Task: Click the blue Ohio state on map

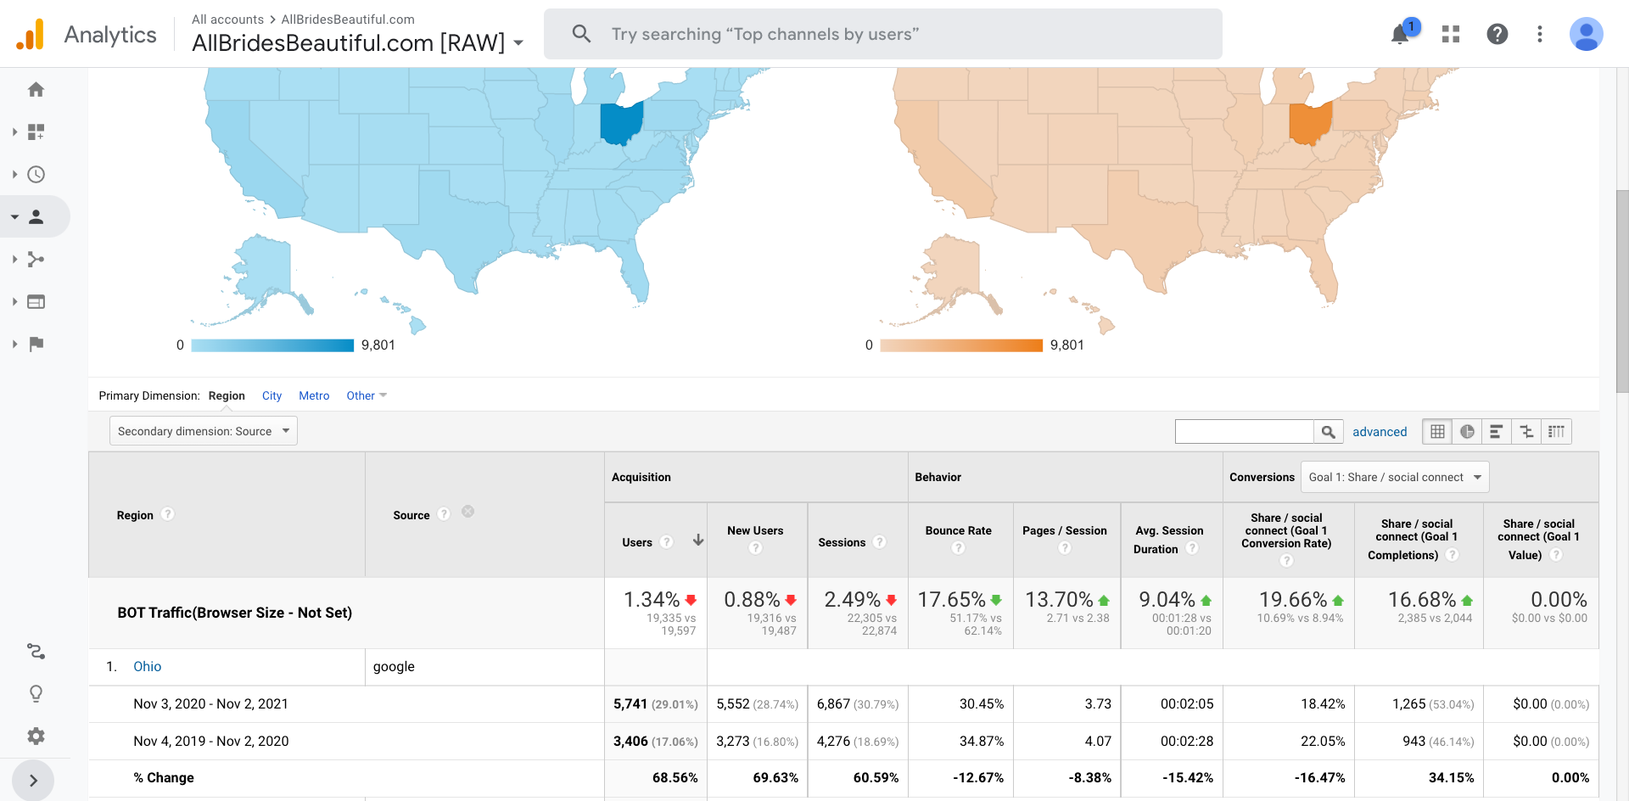Action: point(619,123)
